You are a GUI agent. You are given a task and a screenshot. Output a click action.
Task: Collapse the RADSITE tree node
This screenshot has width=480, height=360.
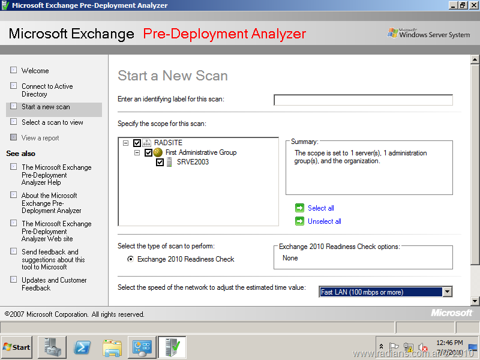coord(125,143)
